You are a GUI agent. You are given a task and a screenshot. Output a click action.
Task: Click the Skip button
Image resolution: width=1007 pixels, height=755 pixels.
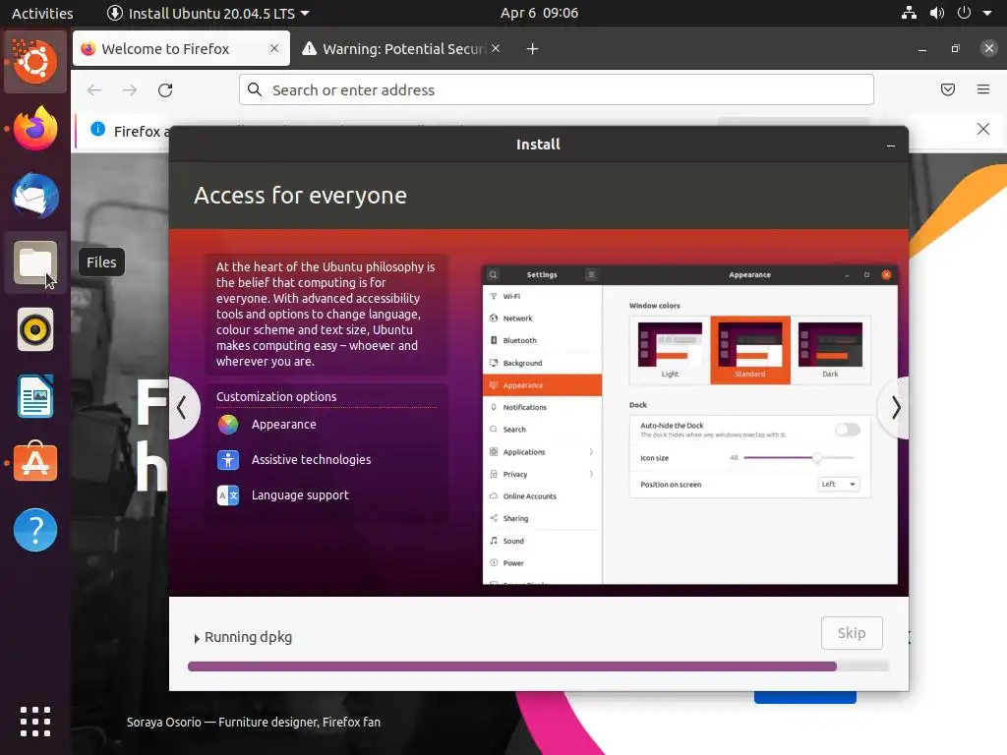click(852, 633)
